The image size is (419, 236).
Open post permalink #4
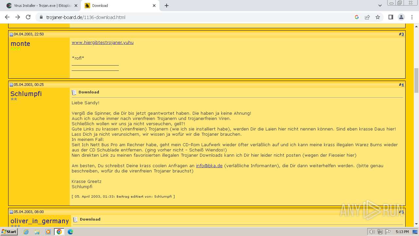401,85
